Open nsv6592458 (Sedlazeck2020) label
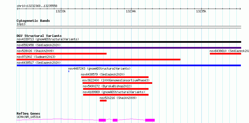This screenshot has height=123, width=249. [39, 45]
